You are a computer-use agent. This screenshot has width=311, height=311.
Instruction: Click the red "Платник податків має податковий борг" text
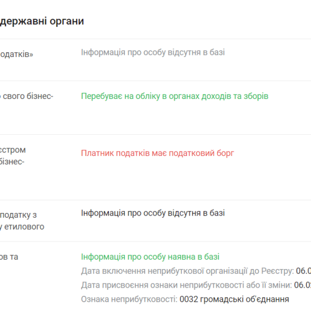click(x=158, y=153)
